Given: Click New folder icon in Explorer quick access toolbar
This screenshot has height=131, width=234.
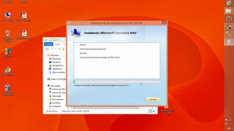Looking at the screenshot, I should pyautogui.click(x=54, y=40).
